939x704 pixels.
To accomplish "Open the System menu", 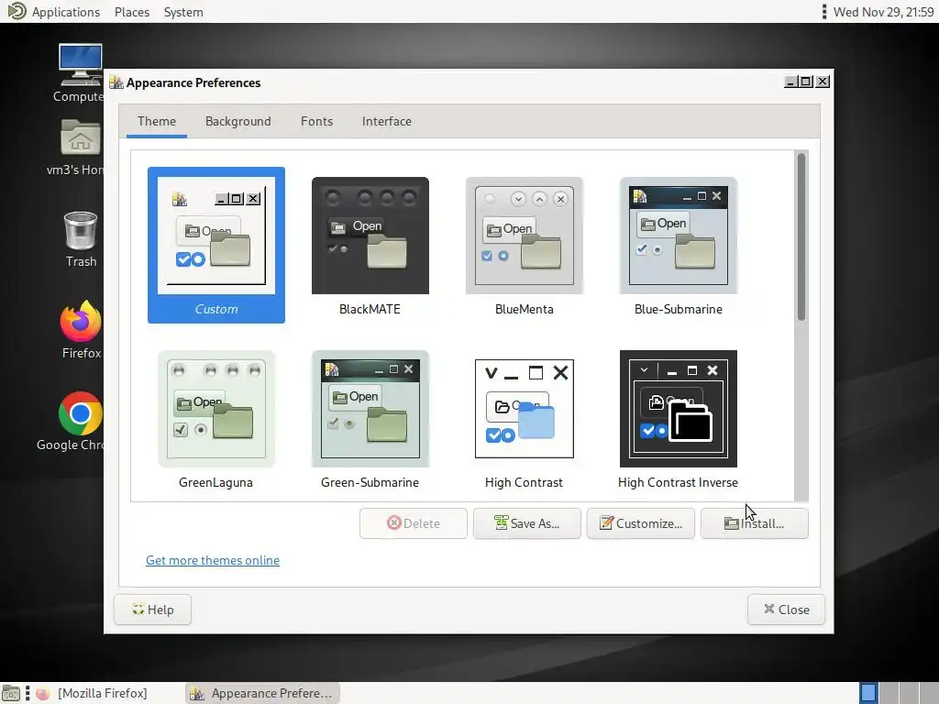I will pyautogui.click(x=183, y=12).
